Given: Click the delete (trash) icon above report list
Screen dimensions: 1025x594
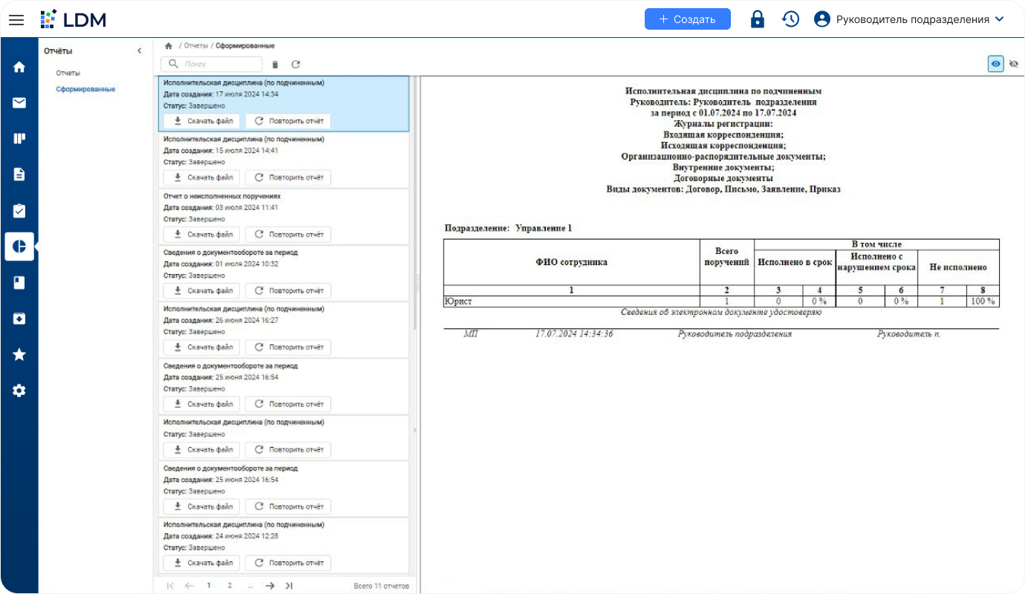Looking at the screenshot, I should click(274, 64).
